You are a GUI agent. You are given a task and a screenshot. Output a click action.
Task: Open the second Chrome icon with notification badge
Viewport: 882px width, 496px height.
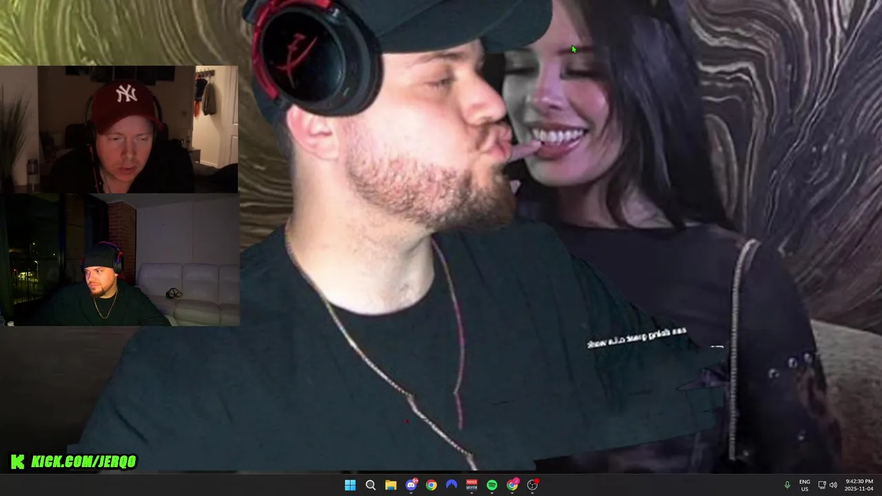[x=513, y=485]
